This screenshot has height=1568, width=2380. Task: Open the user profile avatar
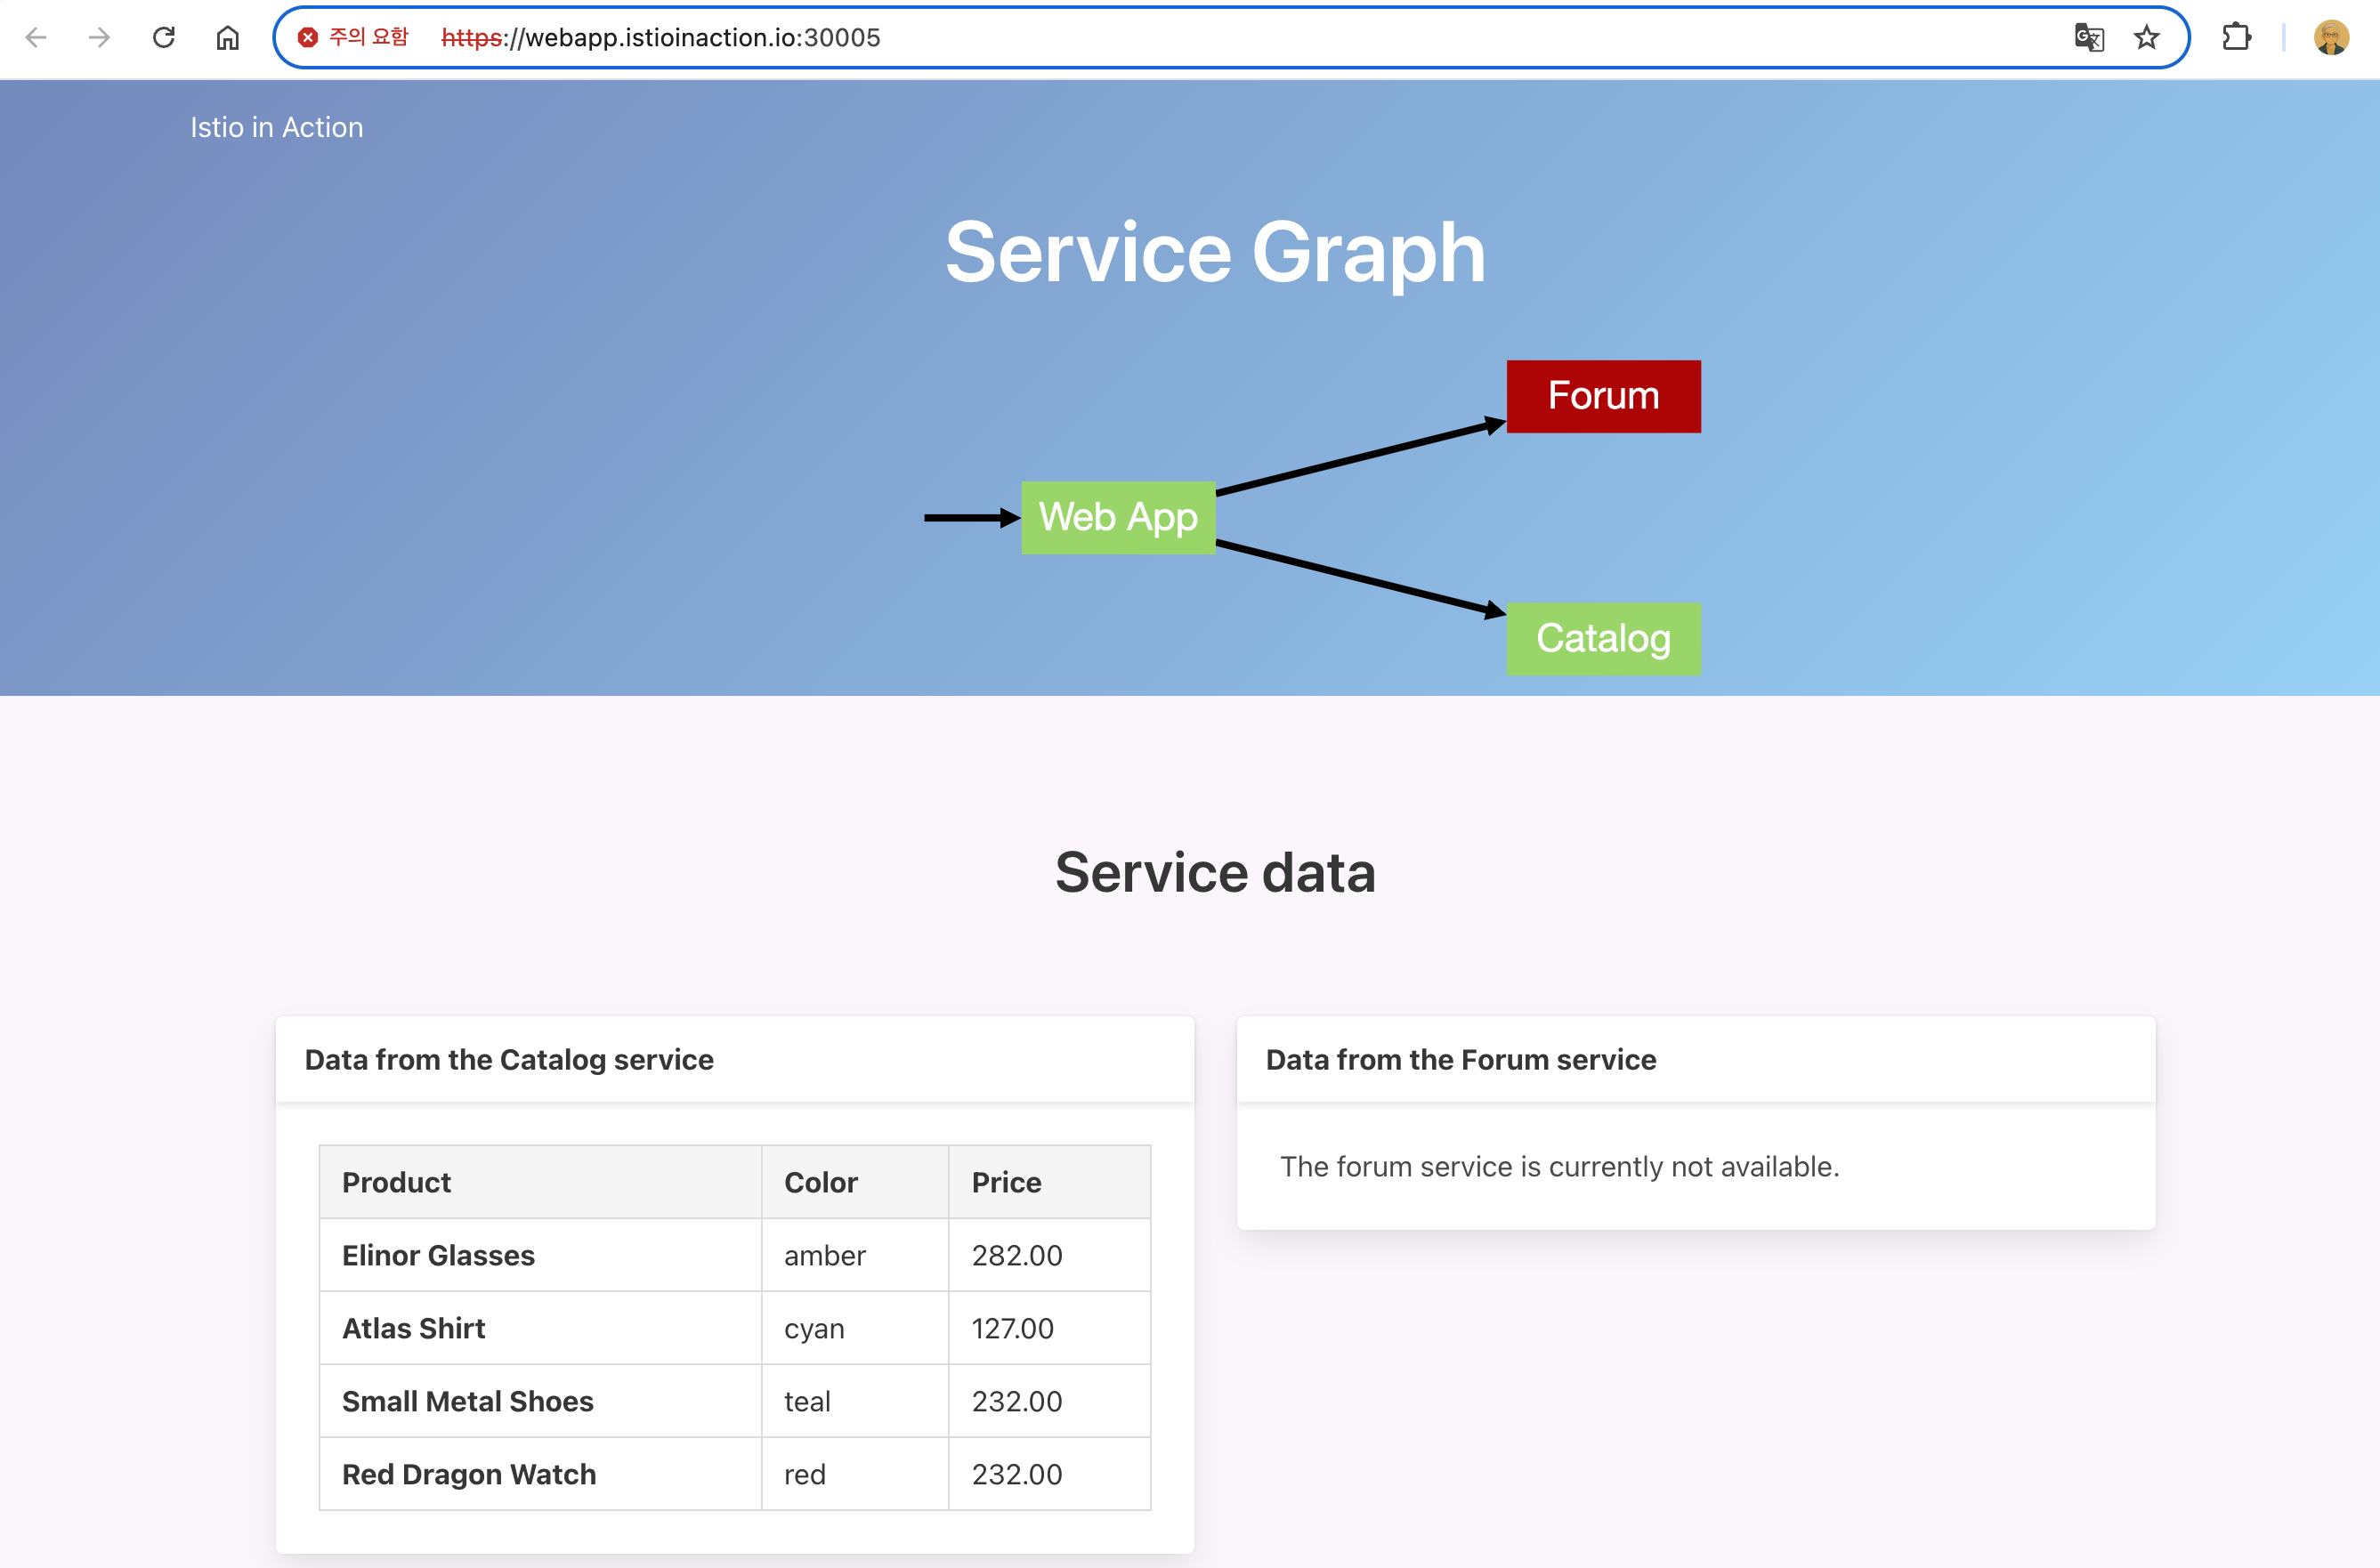pos(2331,38)
